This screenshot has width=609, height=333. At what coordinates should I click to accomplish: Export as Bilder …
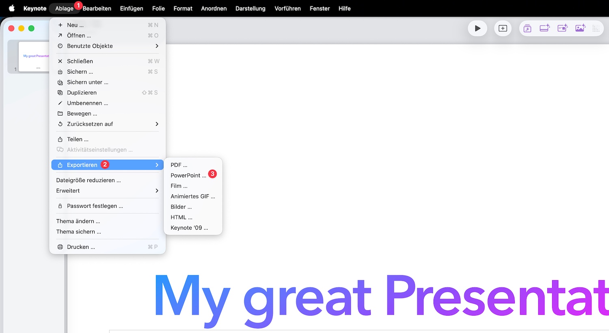click(x=193, y=207)
